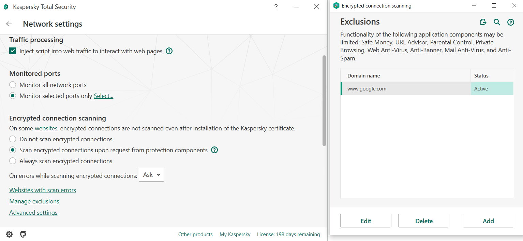Click help icon in Exclusions header
Viewport: 523px width, 241px height.
point(511,22)
